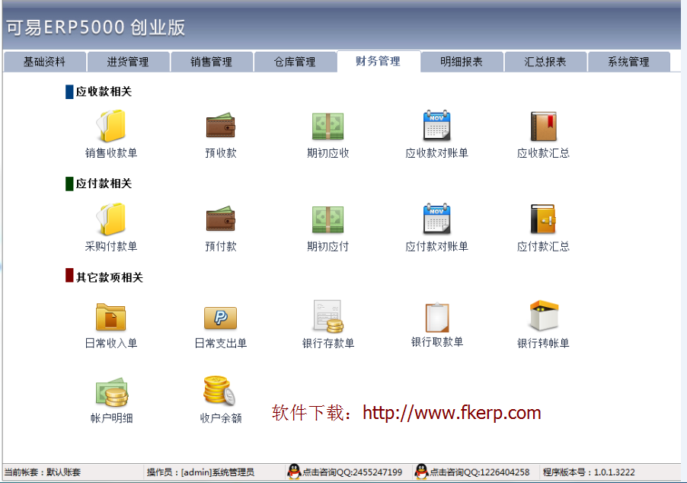Click the 银行转帐单 label

[543, 343]
